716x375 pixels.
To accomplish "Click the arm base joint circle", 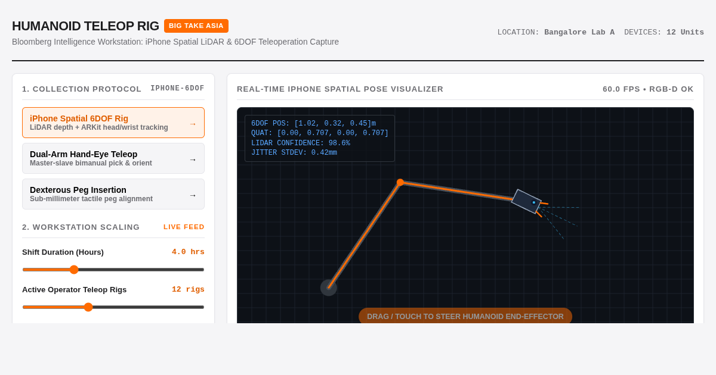I will pos(329,287).
